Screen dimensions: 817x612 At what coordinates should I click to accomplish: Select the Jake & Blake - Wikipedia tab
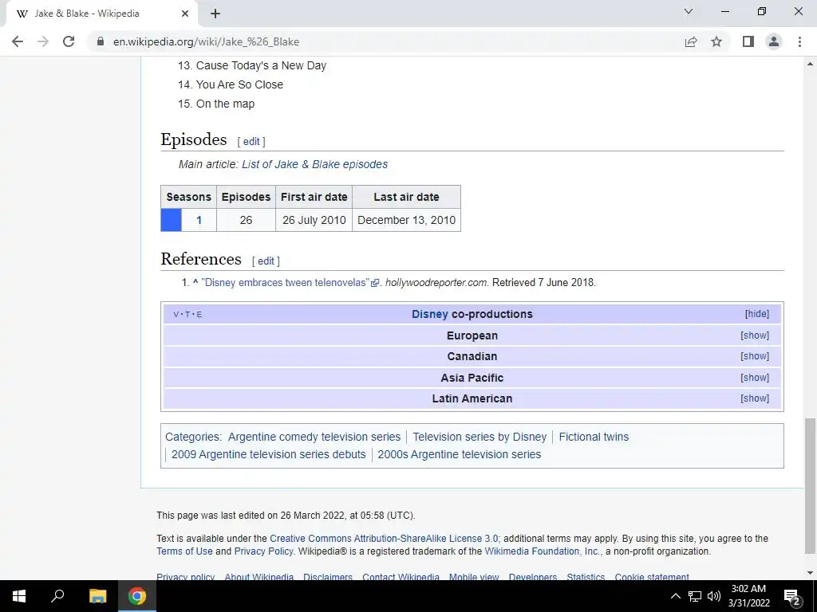point(101,14)
